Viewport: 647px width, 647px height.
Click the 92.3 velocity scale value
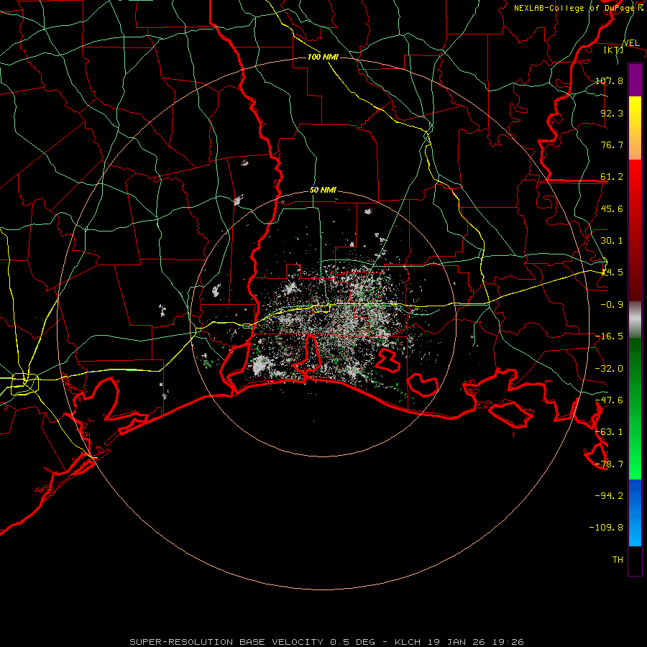[x=612, y=113]
